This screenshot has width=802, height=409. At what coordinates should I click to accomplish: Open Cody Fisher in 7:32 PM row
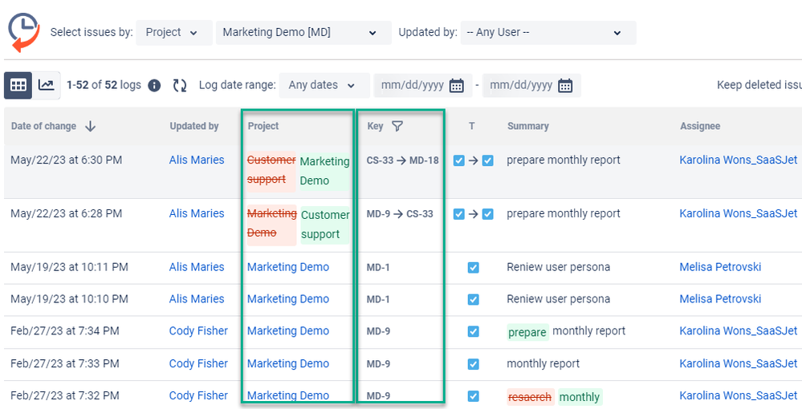(x=198, y=395)
